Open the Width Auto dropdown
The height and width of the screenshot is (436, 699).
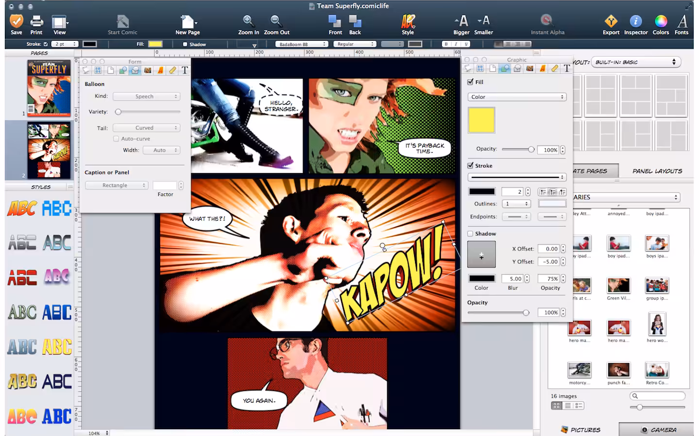[162, 150]
